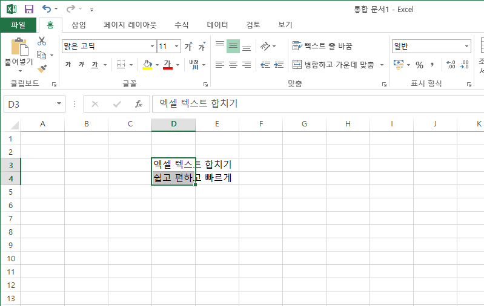Decrease font size with the smaller 가 icon

pyautogui.click(x=202, y=46)
